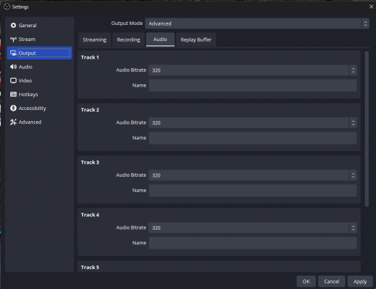The image size is (376, 289).
Task: Switch to the Streaming tab
Action: tap(95, 40)
